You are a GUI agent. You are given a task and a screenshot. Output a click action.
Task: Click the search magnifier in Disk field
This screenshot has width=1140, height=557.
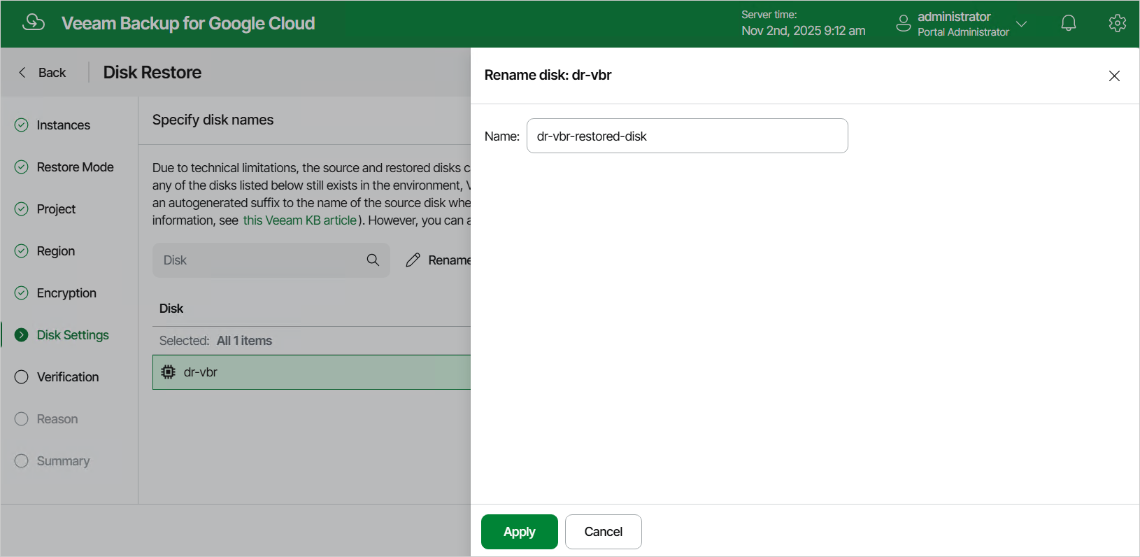373,260
